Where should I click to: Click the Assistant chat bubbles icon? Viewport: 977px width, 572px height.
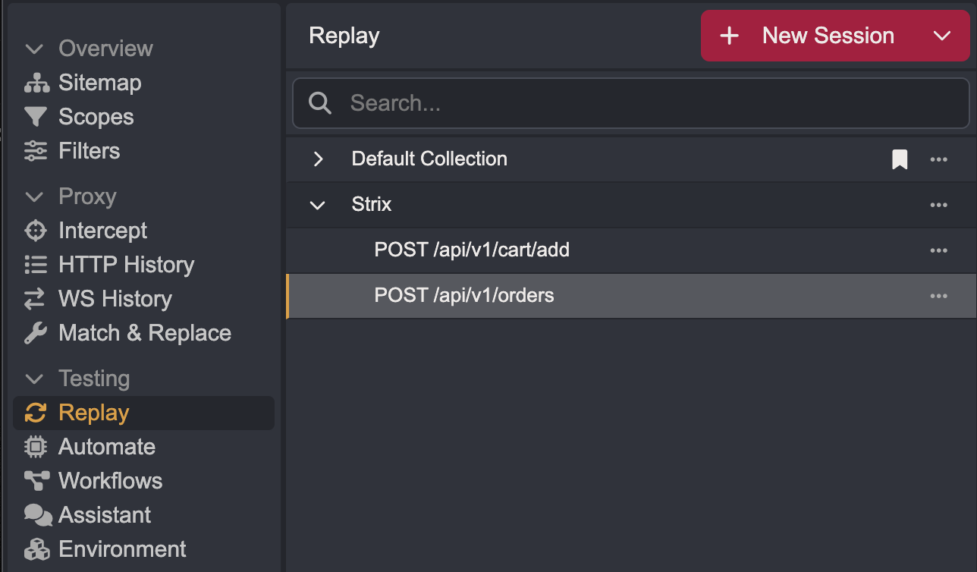tap(37, 515)
